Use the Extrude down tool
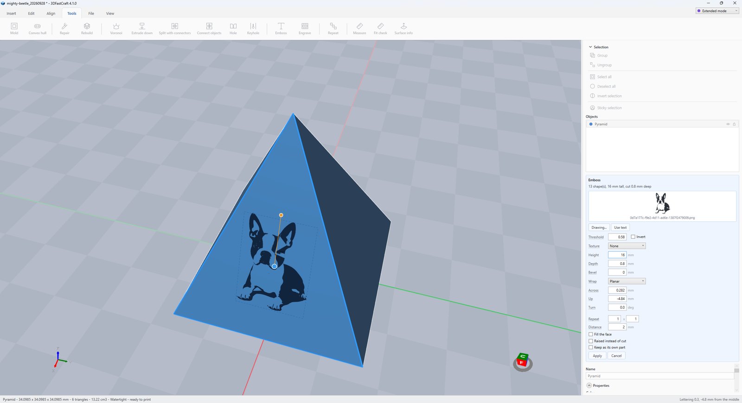Screen dimensions: 742x403 [142, 28]
